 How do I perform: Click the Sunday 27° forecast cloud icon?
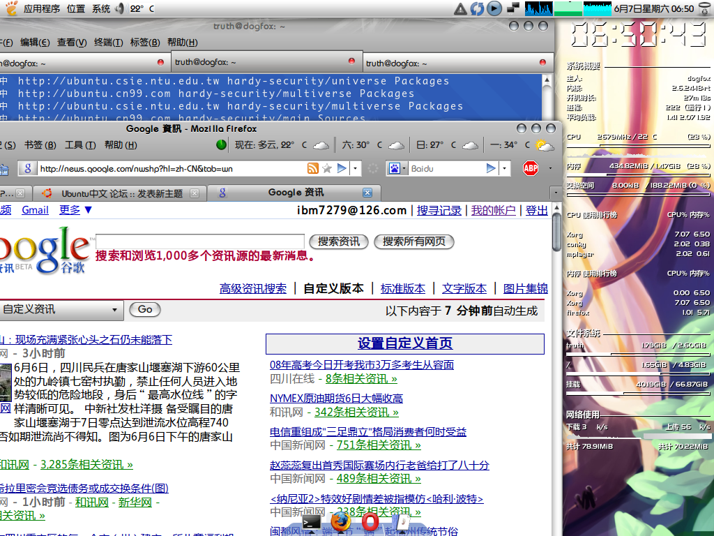tap(470, 145)
